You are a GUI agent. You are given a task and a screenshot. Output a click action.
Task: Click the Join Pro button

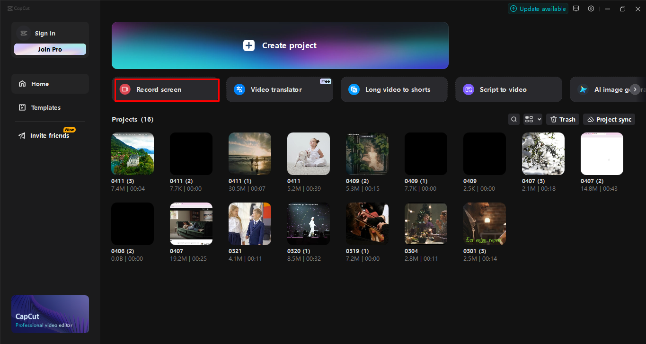coord(50,49)
